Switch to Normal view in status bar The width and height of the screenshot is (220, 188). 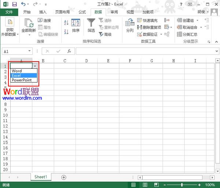tap(133, 185)
